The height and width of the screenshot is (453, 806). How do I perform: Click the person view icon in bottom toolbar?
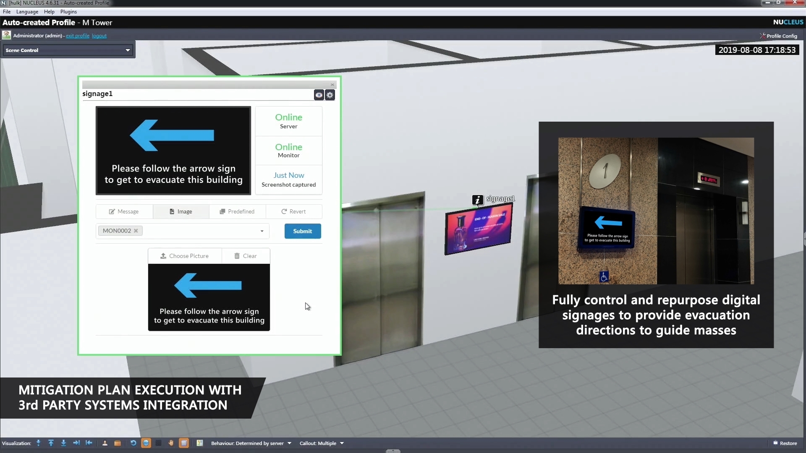105,443
